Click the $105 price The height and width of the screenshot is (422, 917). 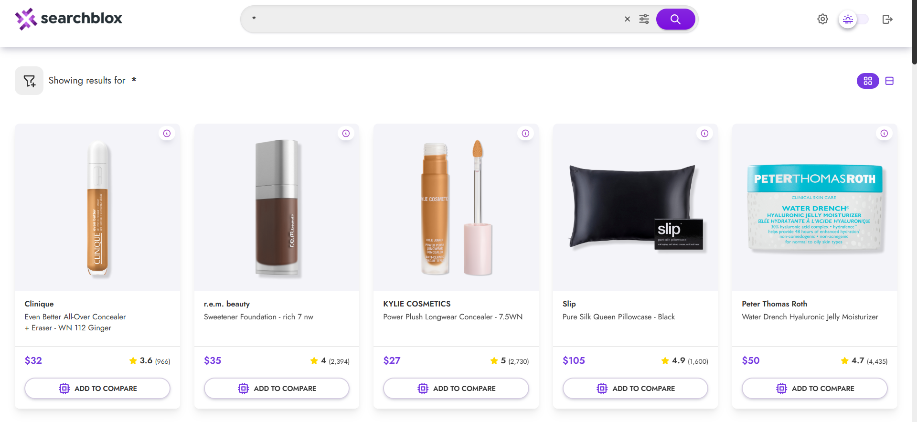click(x=574, y=360)
